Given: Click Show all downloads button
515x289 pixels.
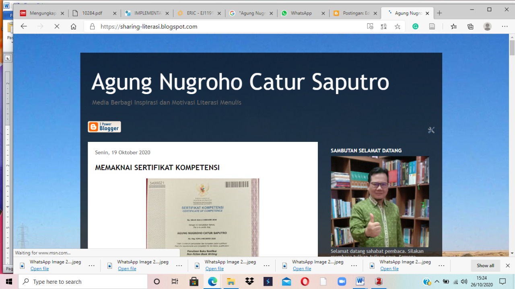Looking at the screenshot, I should tap(485, 266).
